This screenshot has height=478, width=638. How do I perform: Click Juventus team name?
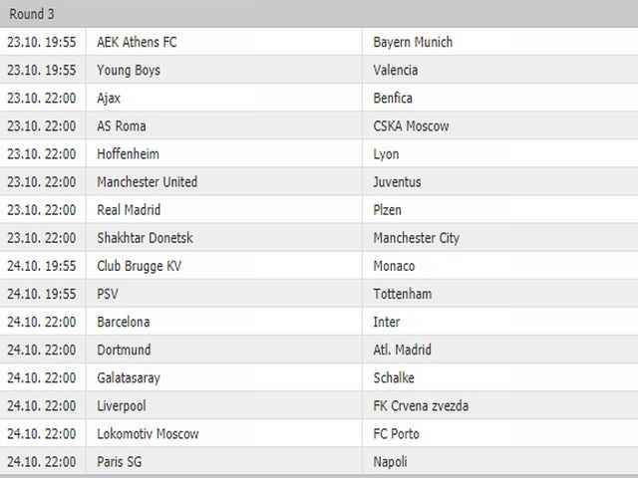tap(397, 181)
